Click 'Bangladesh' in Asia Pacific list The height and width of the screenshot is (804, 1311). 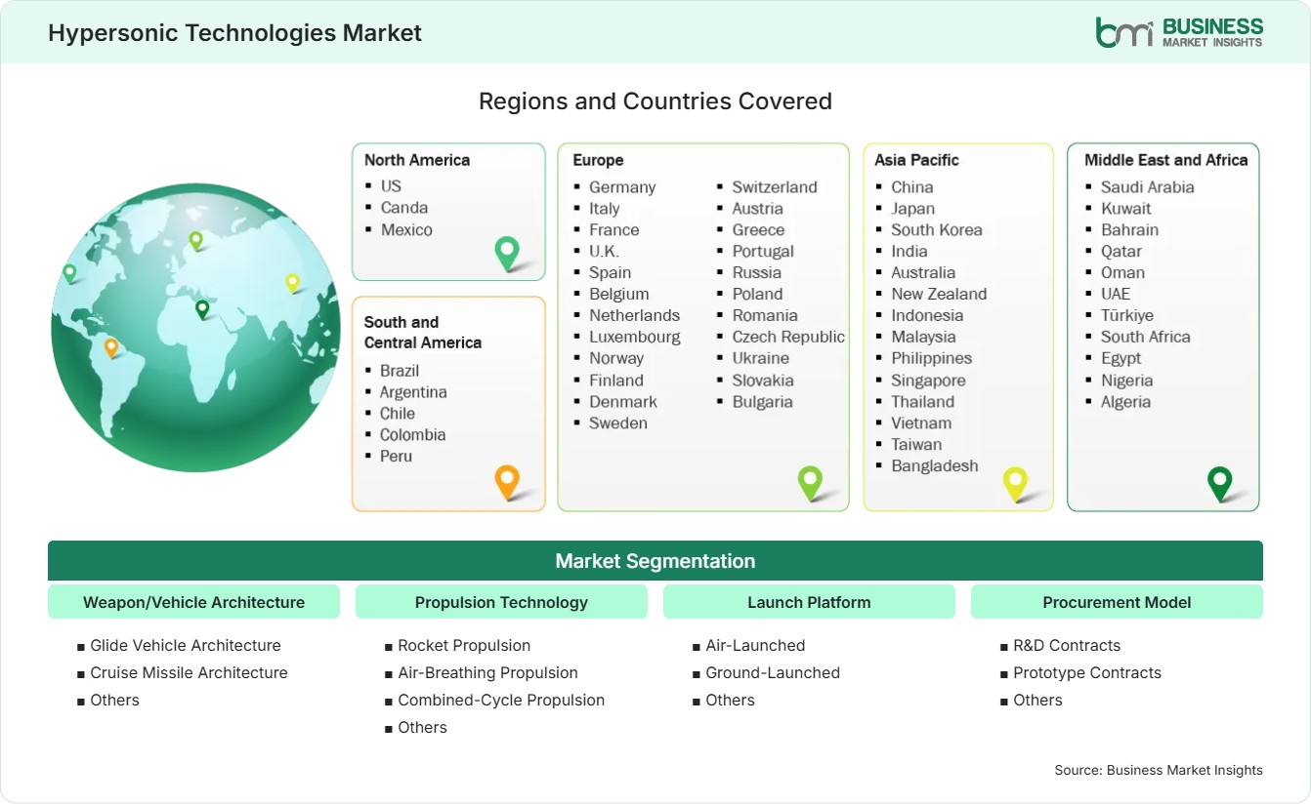point(935,465)
